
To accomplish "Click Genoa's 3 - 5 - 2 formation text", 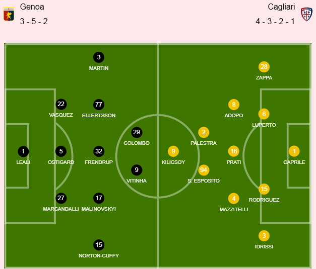I will (34, 21).
